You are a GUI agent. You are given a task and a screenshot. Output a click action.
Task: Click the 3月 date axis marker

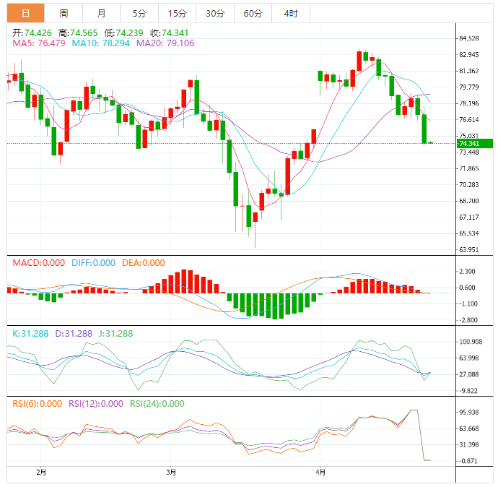[x=171, y=472]
